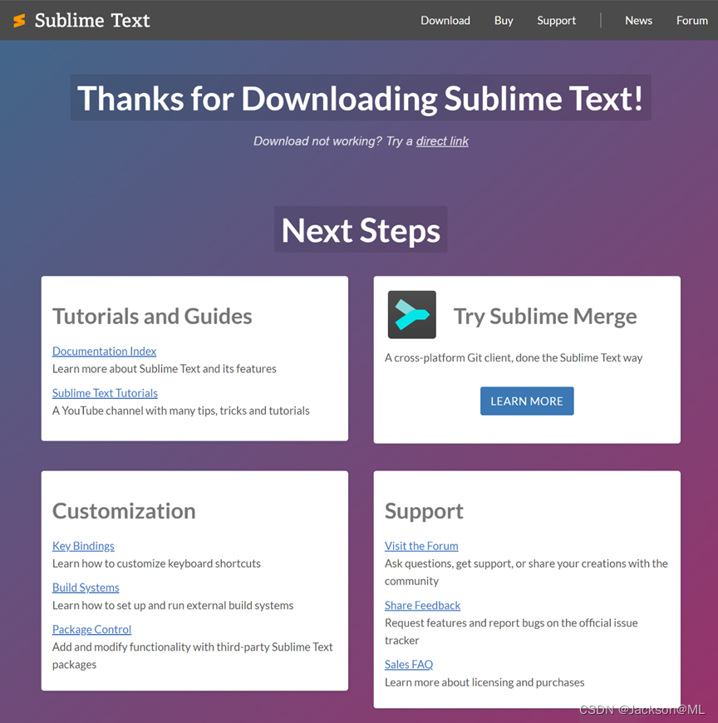Open the Sales FAQ link
The width and height of the screenshot is (718, 723).
pyautogui.click(x=409, y=665)
